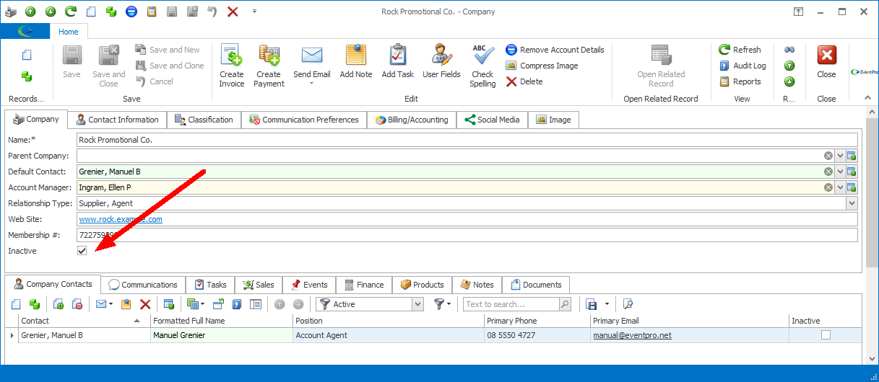Screen dimensions: 879x382
Task: Open Reports from the View group
Action: tap(740, 81)
